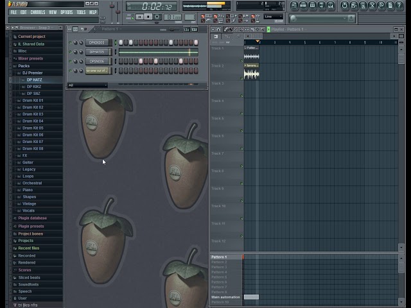The width and height of the screenshot is (411, 308).
Task: Open the playlist window icon
Action: click(294, 6)
